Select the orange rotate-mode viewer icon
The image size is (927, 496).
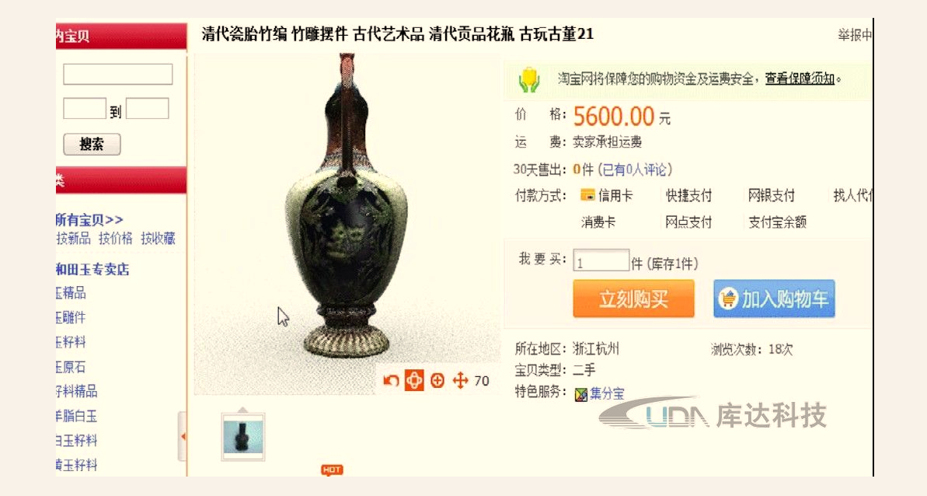click(414, 380)
